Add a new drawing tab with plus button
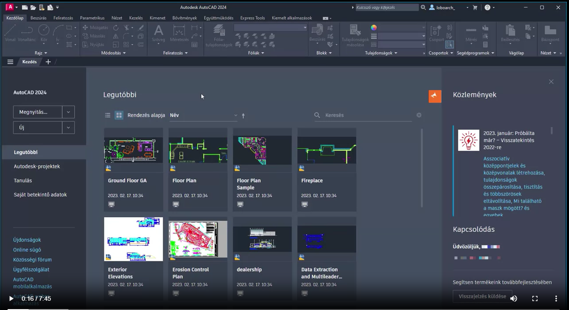569x310 pixels. tap(48, 62)
